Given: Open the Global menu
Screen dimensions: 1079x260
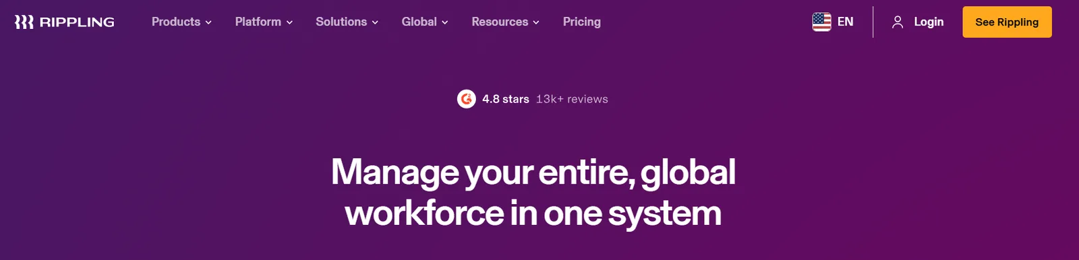Looking at the screenshot, I should point(425,22).
